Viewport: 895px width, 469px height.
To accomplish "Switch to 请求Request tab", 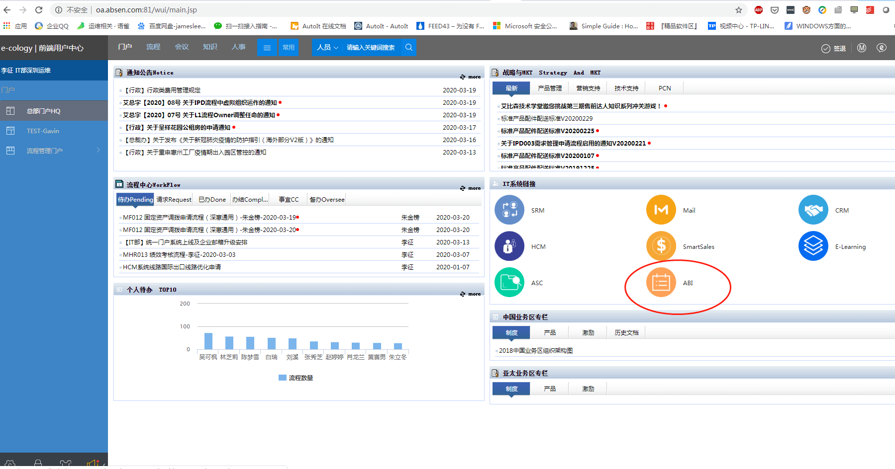I will tap(174, 199).
